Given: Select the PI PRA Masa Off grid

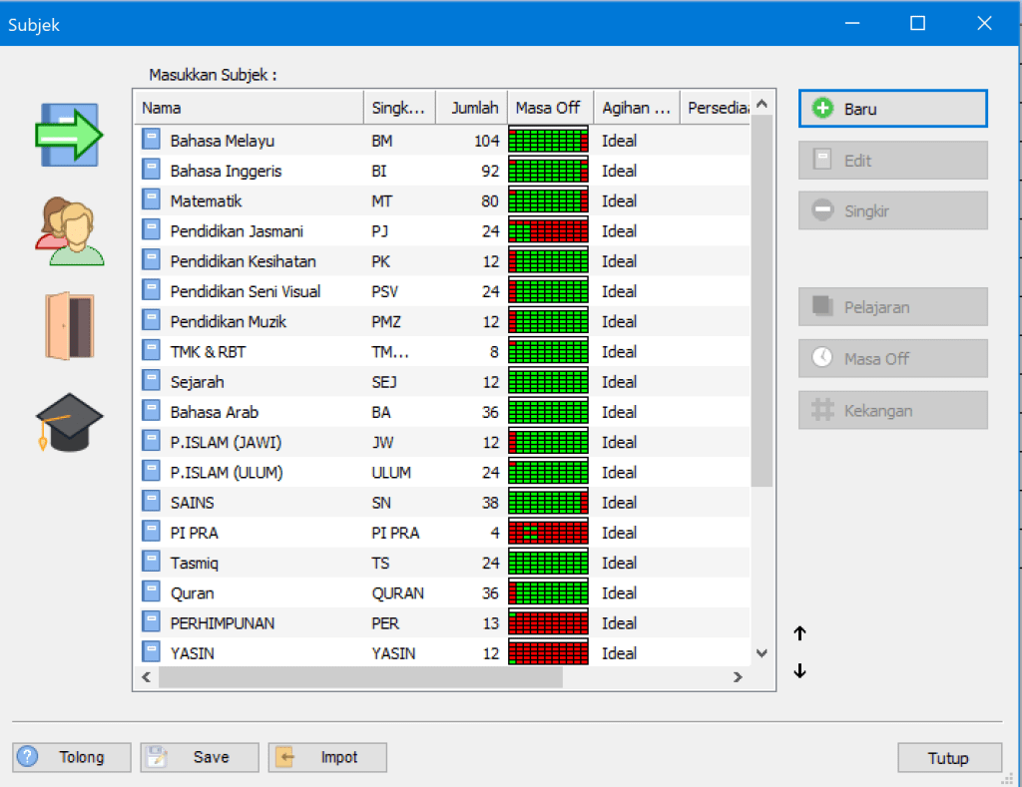Looking at the screenshot, I should 548,533.
